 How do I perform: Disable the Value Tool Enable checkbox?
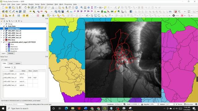click(2, 60)
